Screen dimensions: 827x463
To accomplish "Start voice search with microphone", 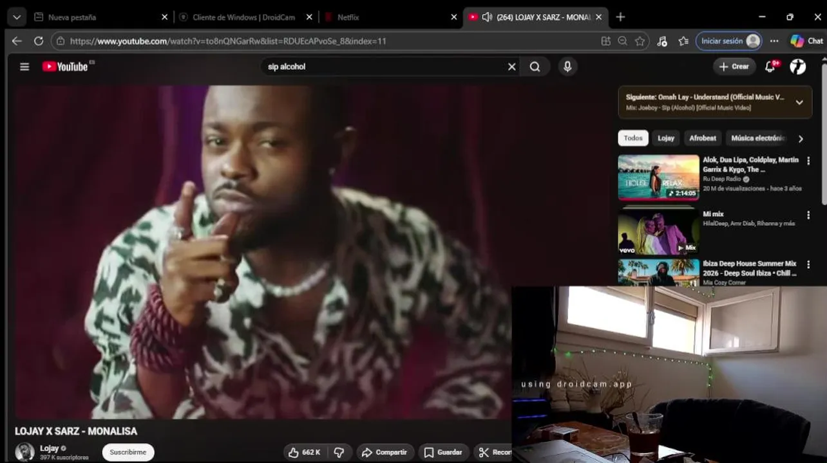I will [567, 66].
